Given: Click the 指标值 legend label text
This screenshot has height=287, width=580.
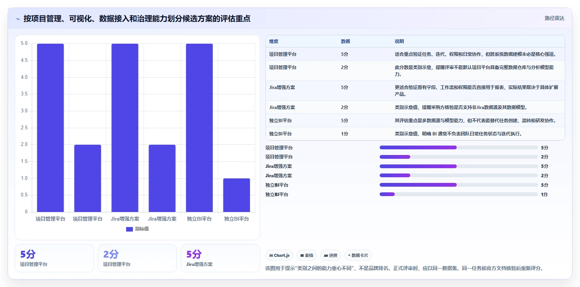Looking at the screenshot, I should tap(142, 229).
